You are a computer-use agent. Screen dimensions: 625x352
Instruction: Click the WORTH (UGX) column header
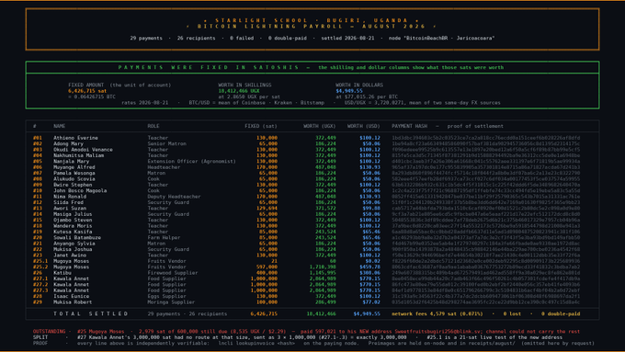coord(320,126)
